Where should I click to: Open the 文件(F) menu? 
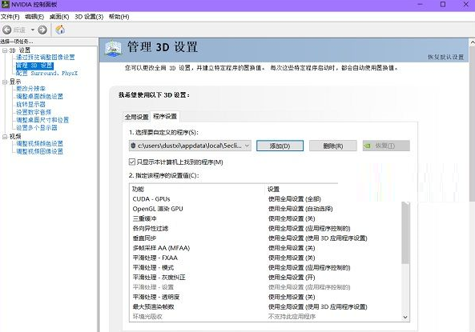[10, 17]
